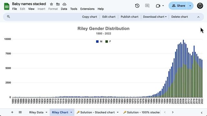Search the menus magnifier icon
207x116 pixels.
[8, 16]
